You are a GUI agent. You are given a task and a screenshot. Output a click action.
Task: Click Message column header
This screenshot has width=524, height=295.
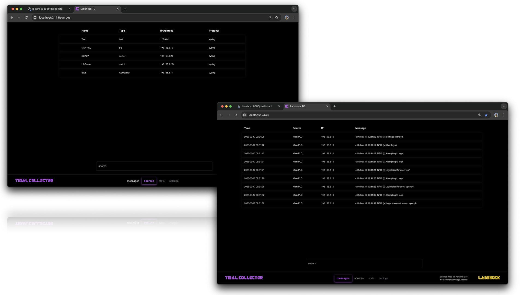(x=361, y=128)
